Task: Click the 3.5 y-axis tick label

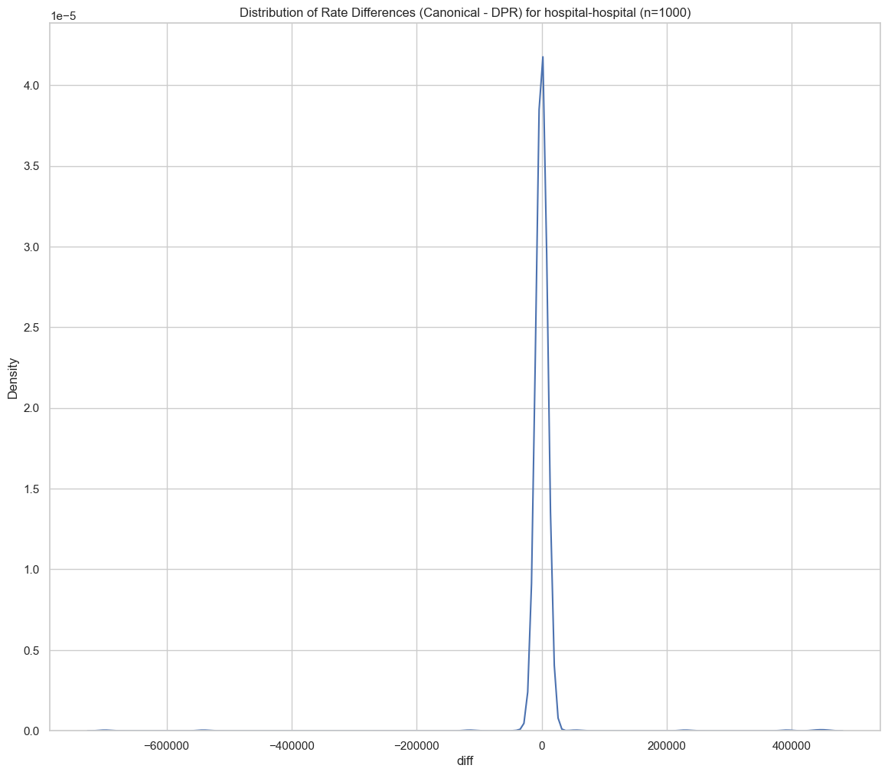Action: [31, 166]
